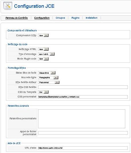Go to the Plugins tab
The height and width of the screenshot is (153, 131).
[75, 18]
